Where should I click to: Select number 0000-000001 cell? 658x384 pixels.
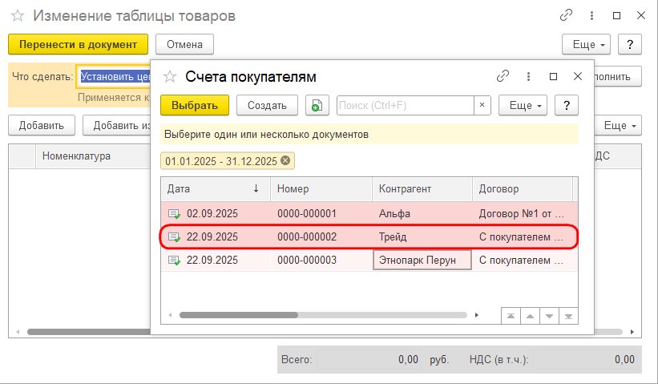(x=321, y=213)
